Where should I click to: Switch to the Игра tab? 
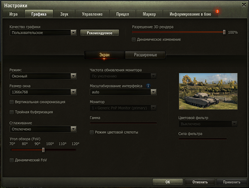tap(13, 14)
